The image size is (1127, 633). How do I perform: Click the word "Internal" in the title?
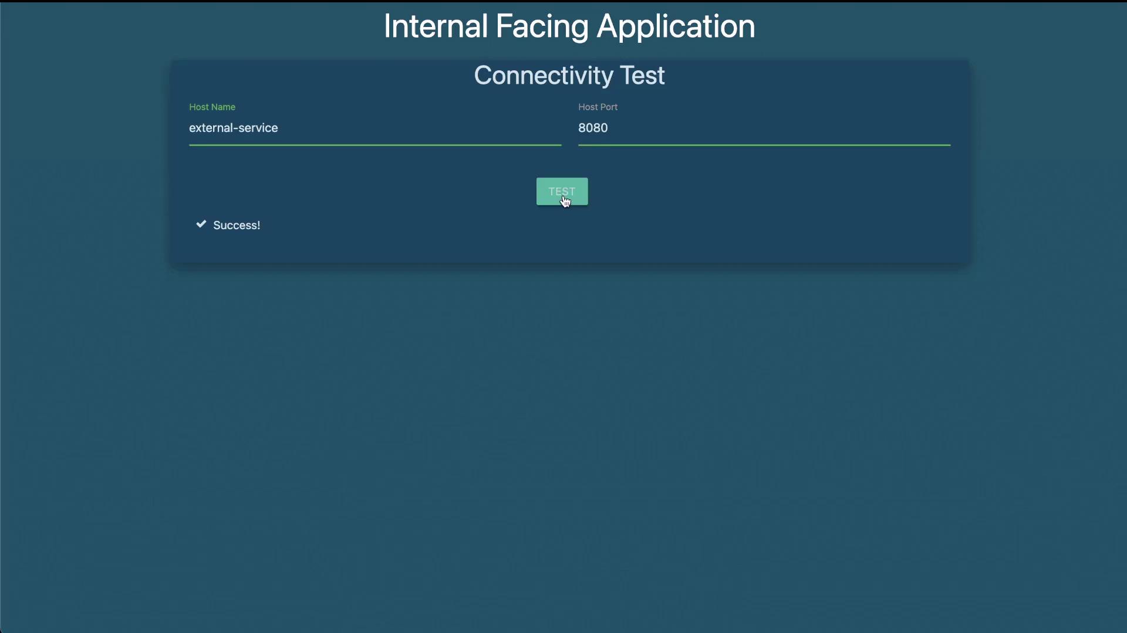(436, 26)
